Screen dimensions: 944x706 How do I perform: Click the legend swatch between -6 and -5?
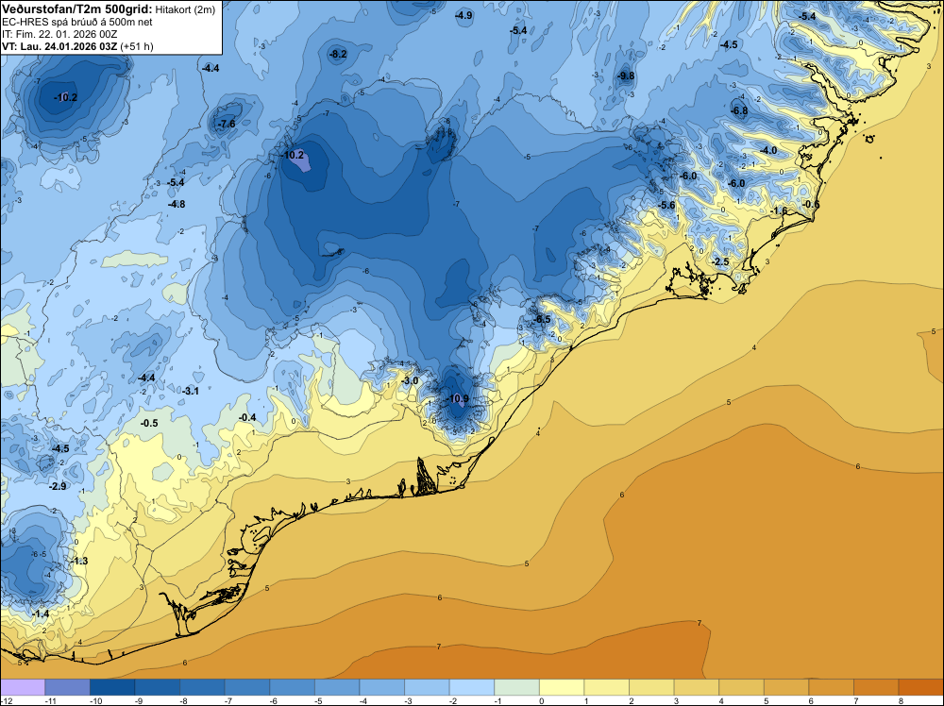pos(292,687)
